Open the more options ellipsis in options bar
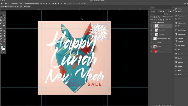 (x=65, y=4)
